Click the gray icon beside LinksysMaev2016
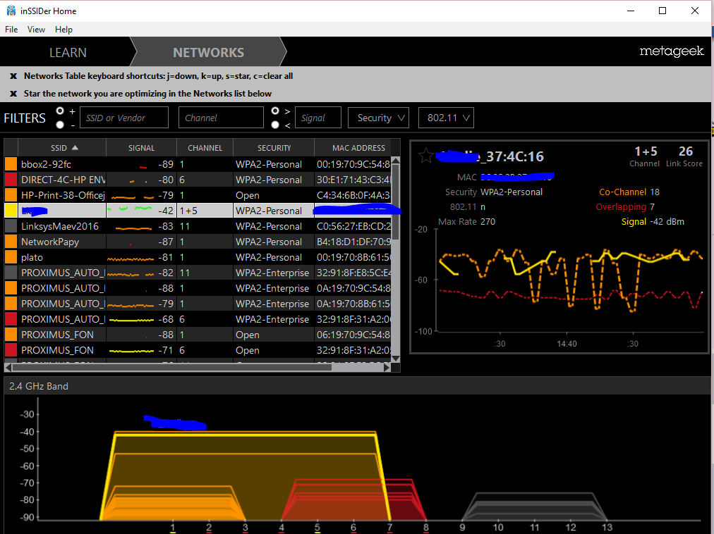The height and width of the screenshot is (534, 714). tap(11, 226)
